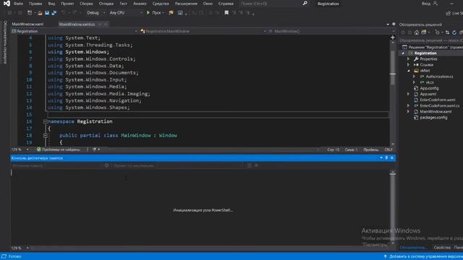Screen dimensions: 463x260
Task: Open the dropdown arrow beside Пуск
Action: tap(163, 13)
